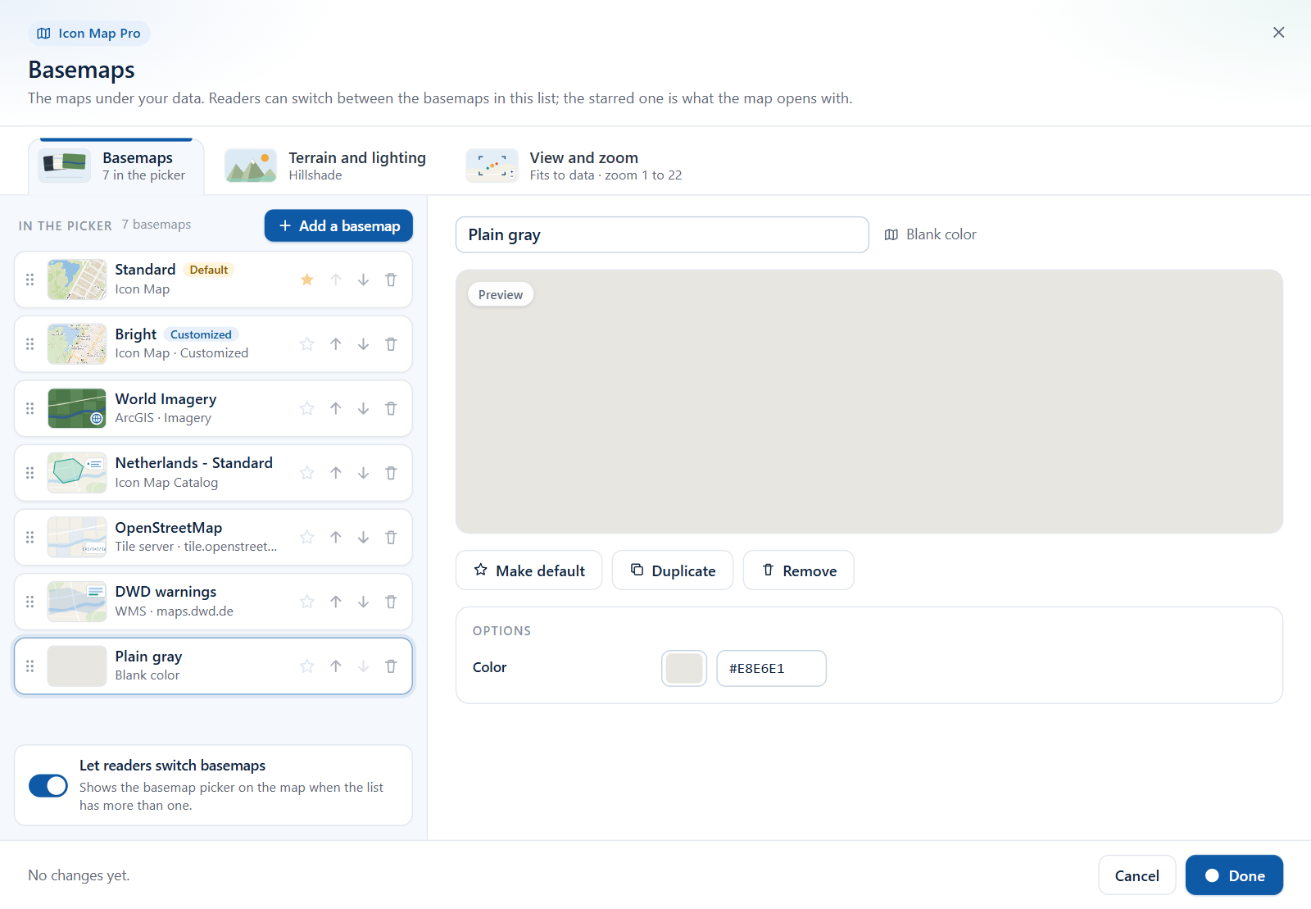The width and height of the screenshot is (1311, 909).
Task: Star the OpenStreetMap basemap
Action: pyautogui.click(x=307, y=537)
